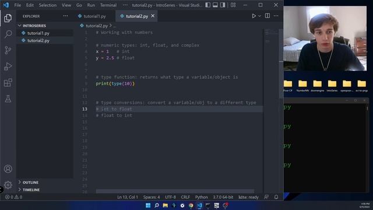373x210 pixels.
Task: Open the IntroSeries desktop folder
Action: [x=332, y=86]
